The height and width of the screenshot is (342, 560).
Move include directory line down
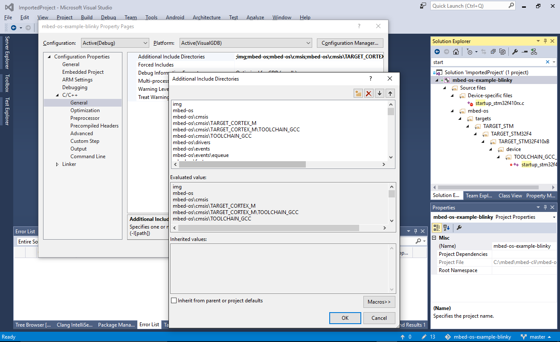[x=380, y=93]
